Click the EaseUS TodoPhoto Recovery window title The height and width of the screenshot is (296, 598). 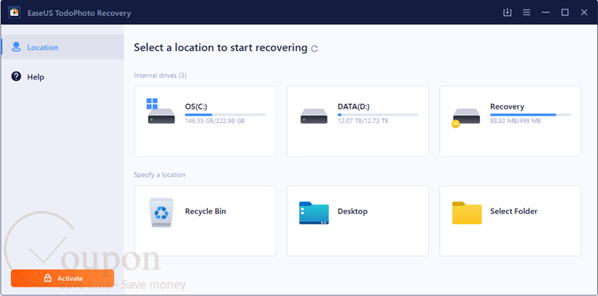[x=79, y=13]
